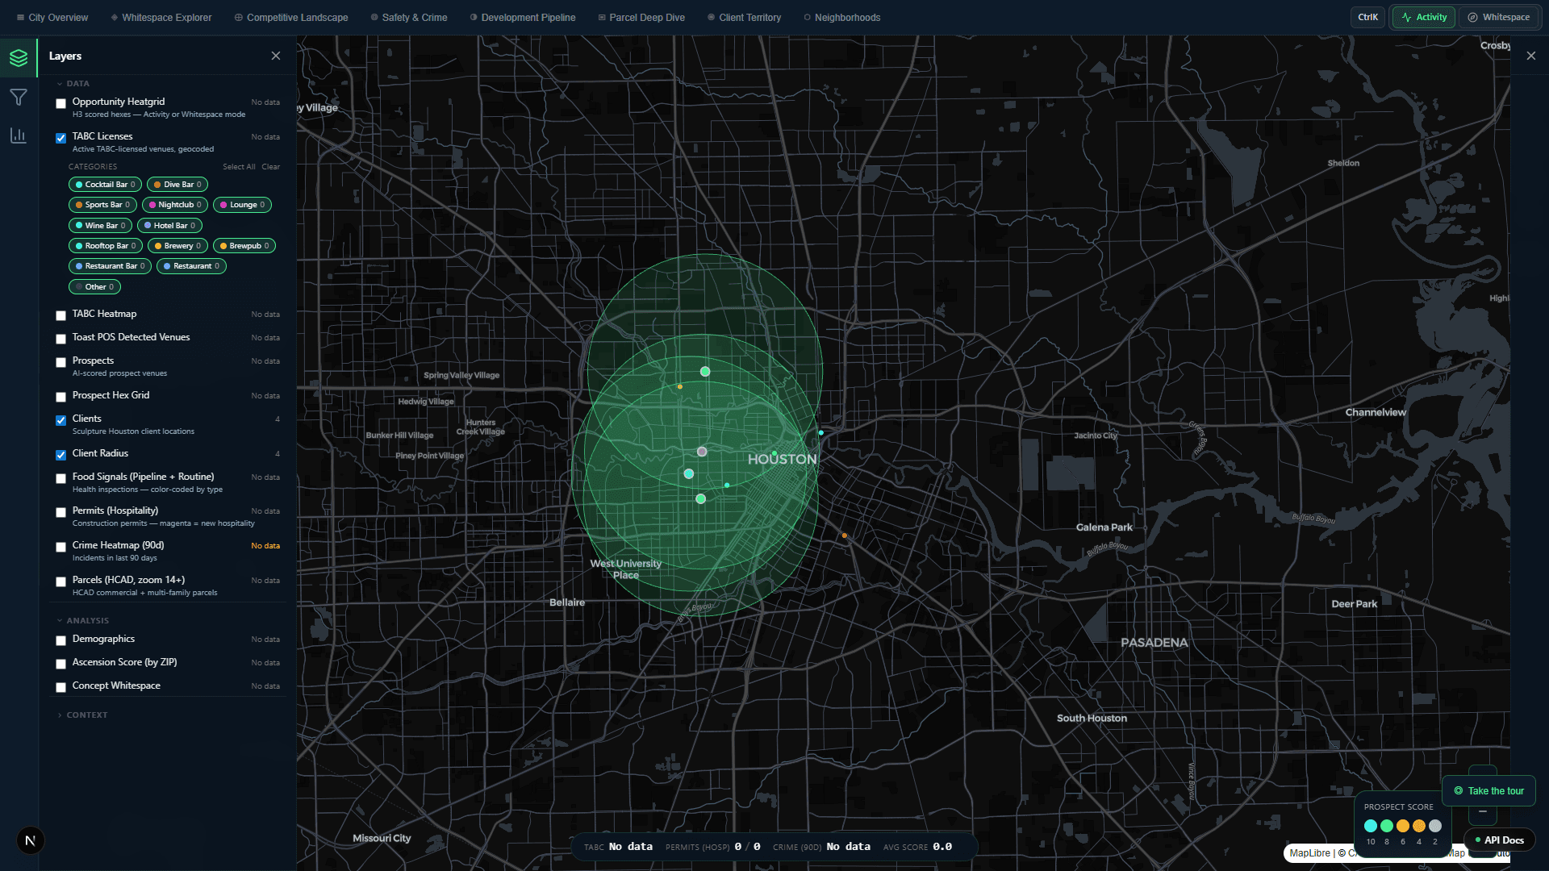The width and height of the screenshot is (1549, 871).
Task: Click Select All categories
Action: [239, 167]
